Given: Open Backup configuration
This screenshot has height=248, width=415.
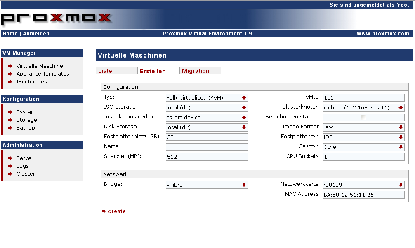Looking at the screenshot, I should click(26, 127).
